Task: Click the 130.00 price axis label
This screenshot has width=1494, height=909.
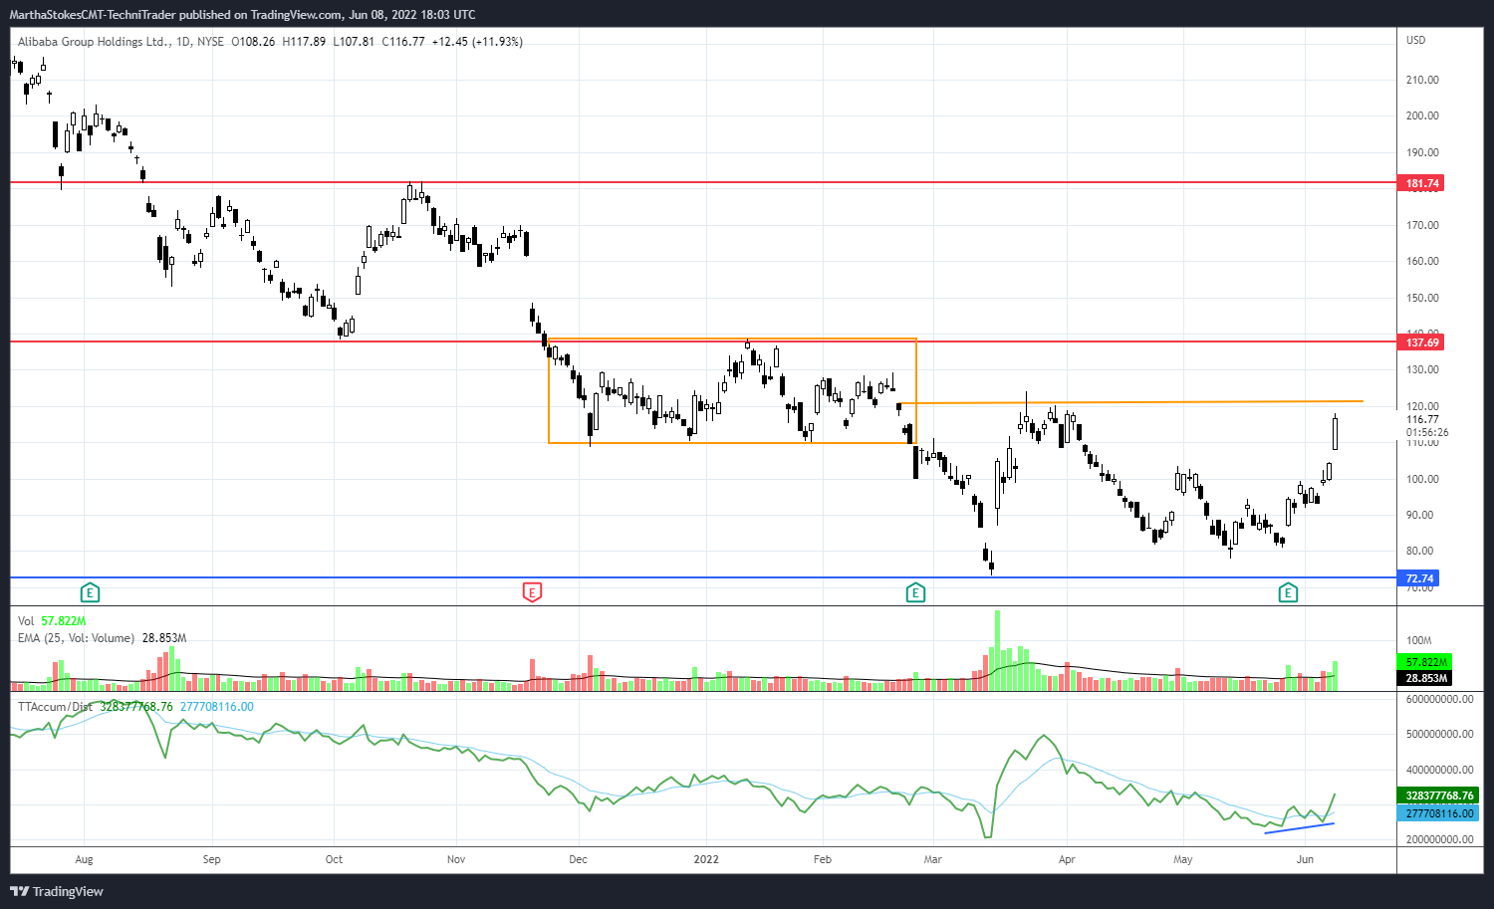Action: click(1422, 369)
